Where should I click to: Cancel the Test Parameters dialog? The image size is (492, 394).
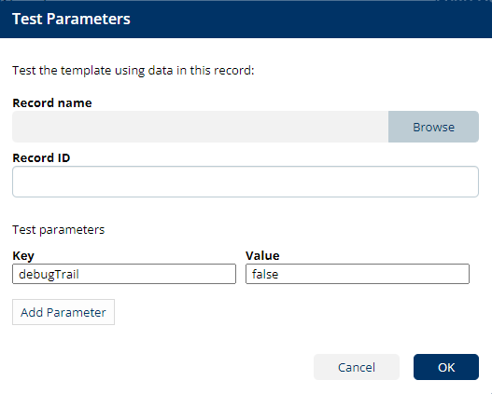point(357,367)
